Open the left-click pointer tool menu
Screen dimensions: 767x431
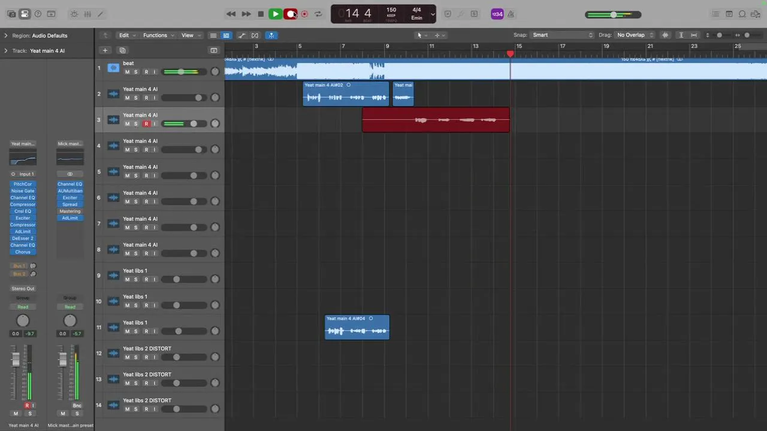point(422,35)
